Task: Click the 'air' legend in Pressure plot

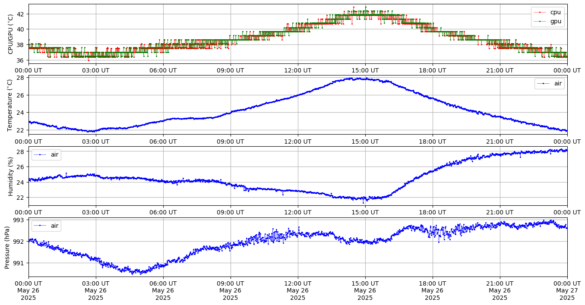Action: tap(46, 226)
